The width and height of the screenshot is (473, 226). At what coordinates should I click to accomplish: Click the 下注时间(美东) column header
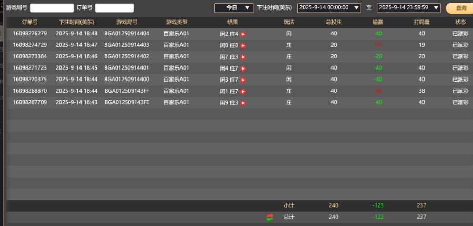pos(76,22)
